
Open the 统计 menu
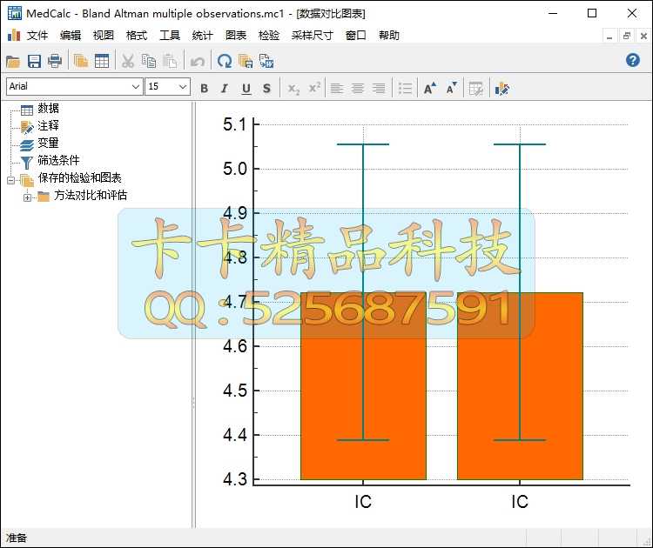[x=202, y=36]
